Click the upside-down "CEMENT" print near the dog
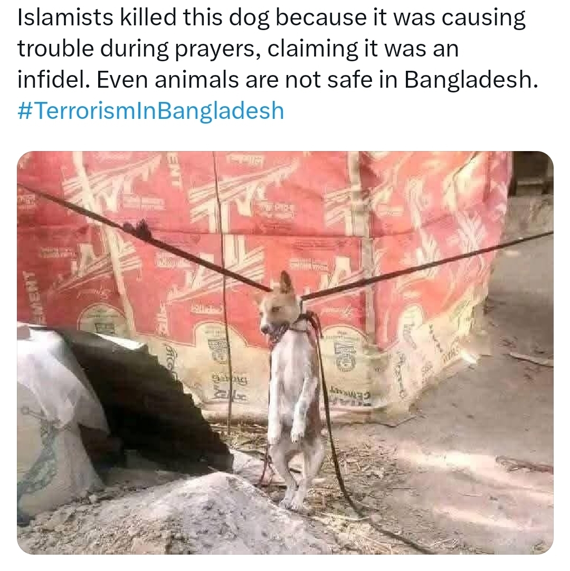The image size is (570, 571). point(350,394)
